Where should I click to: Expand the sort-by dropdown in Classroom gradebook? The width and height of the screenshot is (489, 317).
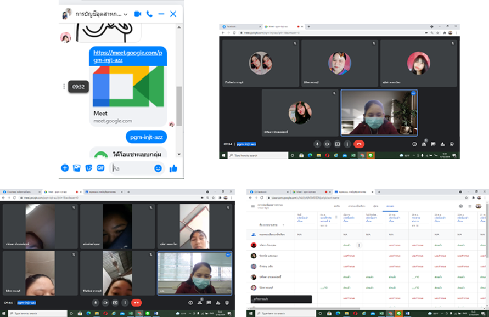283,225
